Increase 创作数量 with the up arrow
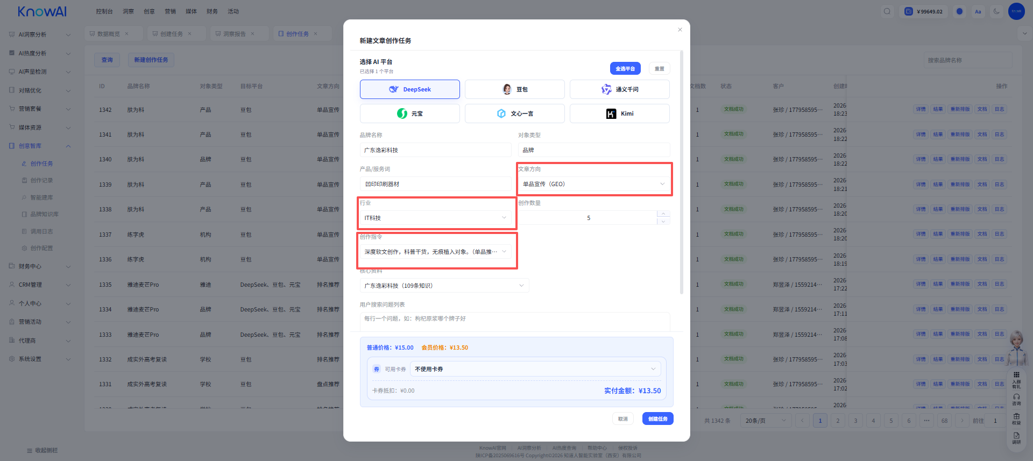Screen dimensions: 1033x461 [663, 214]
